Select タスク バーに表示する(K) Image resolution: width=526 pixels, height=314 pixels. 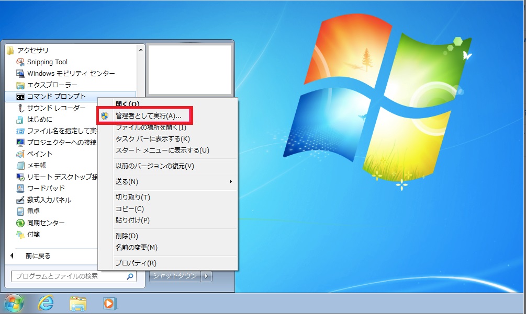pyautogui.click(x=153, y=139)
